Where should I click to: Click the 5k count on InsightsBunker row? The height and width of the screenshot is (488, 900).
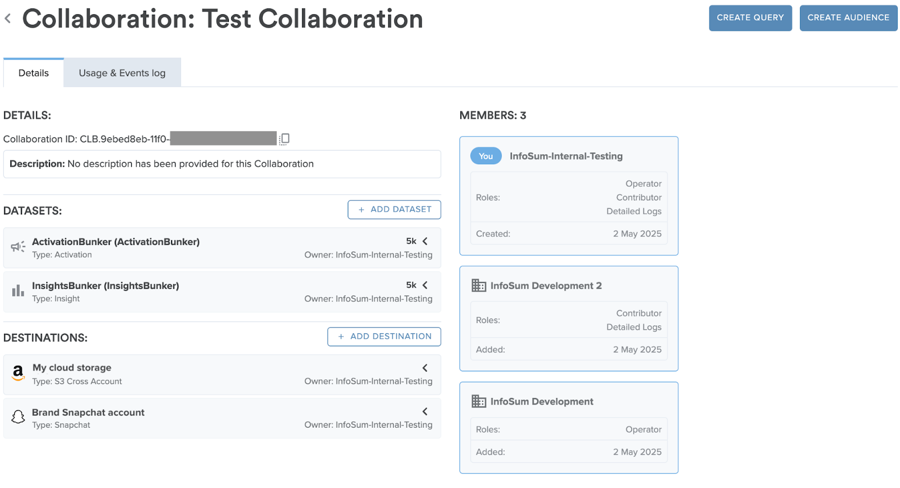click(x=411, y=285)
